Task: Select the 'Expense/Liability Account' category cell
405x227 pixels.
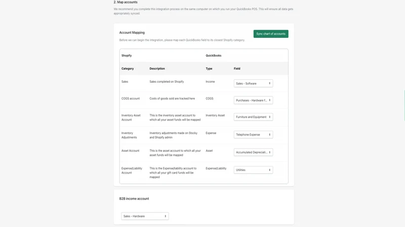Action: pyautogui.click(x=132, y=171)
